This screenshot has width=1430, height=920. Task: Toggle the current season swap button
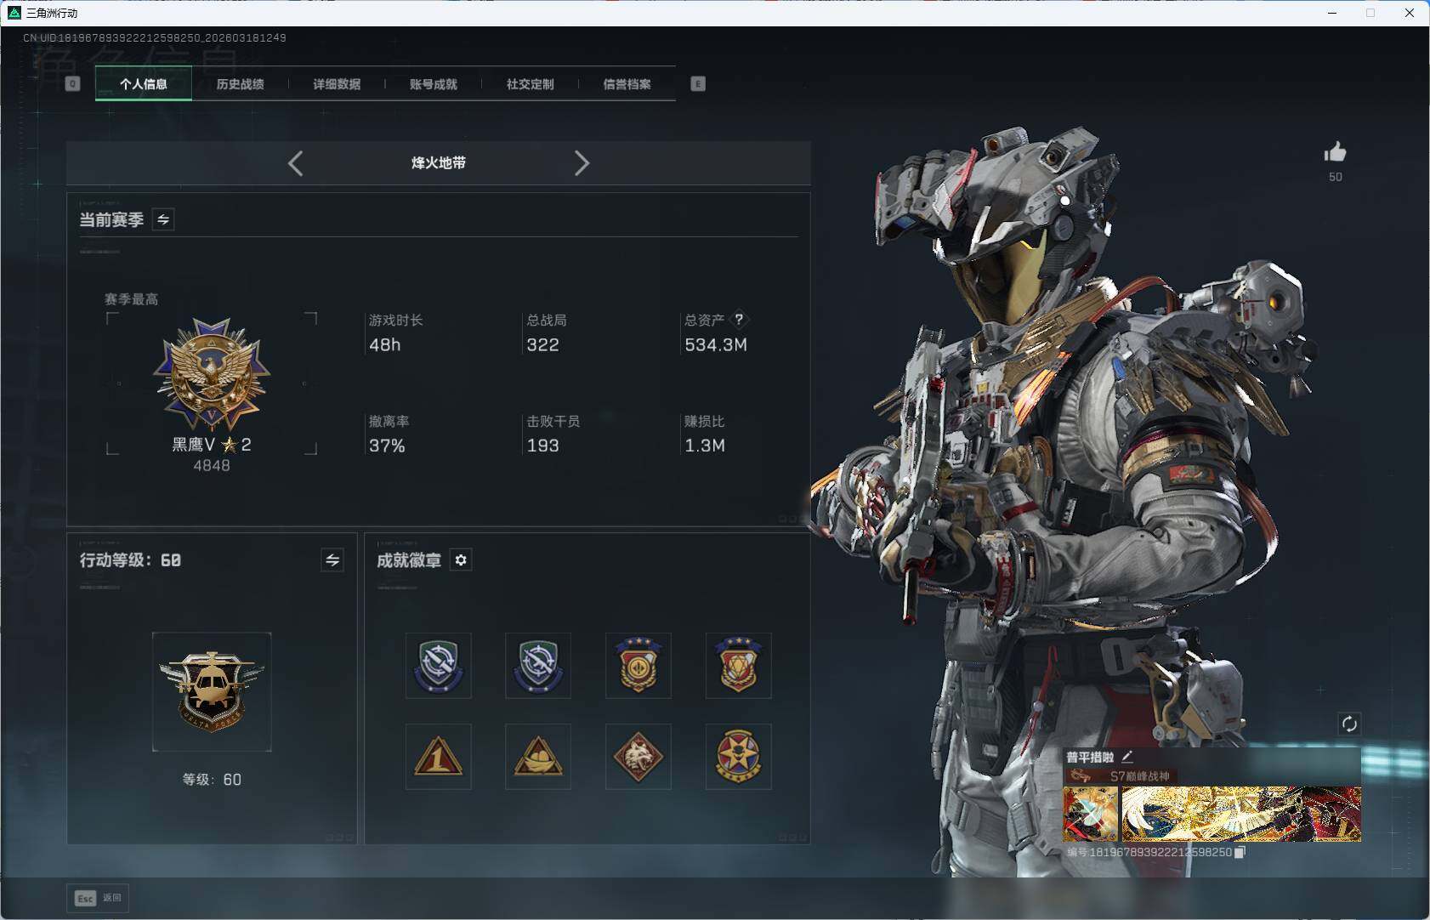click(163, 220)
